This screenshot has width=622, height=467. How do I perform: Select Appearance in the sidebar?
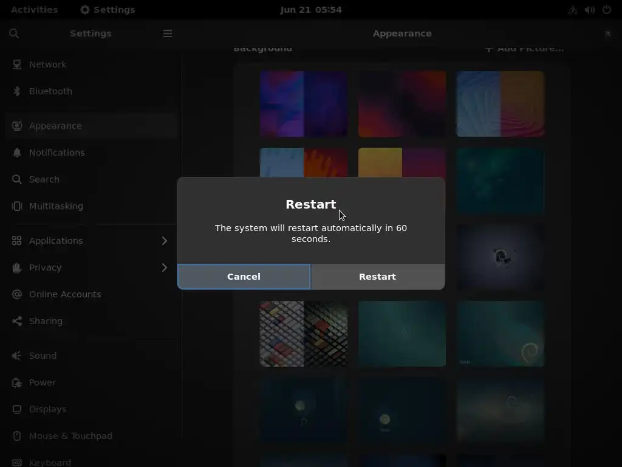pos(91,126)
